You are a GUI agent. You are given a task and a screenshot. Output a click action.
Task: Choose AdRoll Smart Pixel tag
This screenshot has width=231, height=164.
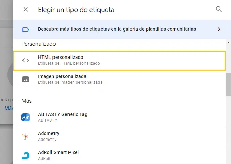pyautogui.click(x=119, y=155)
